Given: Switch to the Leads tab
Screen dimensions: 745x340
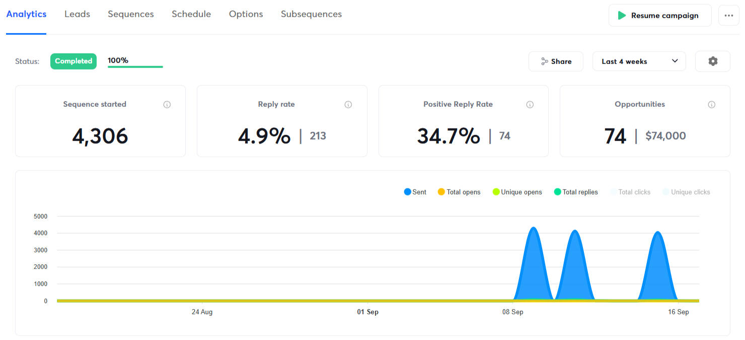Looking at the screenshot, I should point(77,14).
